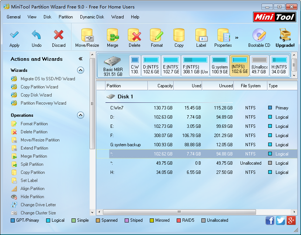Collapse the Operations section
The height and width of the screenshot is (235, 301).
click(x=81, y=115)
